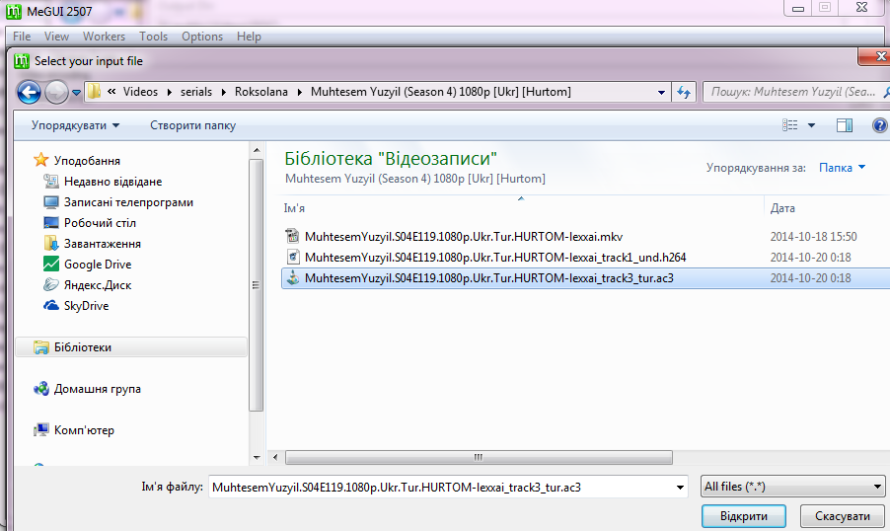890x531 pixels.
Task: Open the Tools menu in MeGUI
Action: (153, 37)
